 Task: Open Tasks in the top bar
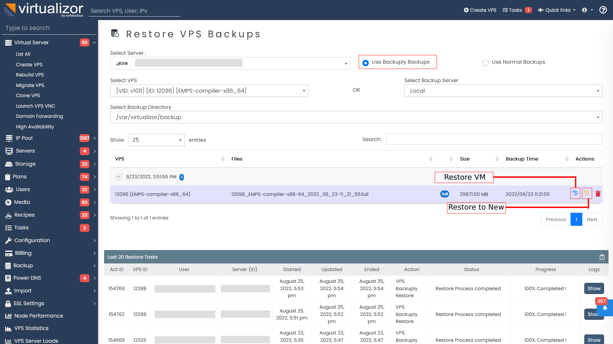tap(517, 10)
